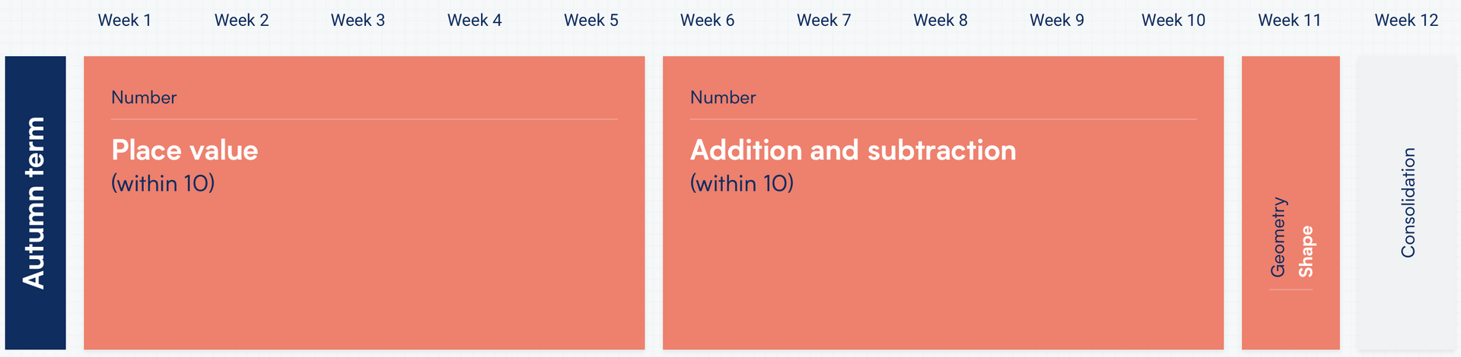This screenshot has height=357, width=1461.
Task: Click the Number label above Addition and subtraction
Action: (x=723, y=97)
